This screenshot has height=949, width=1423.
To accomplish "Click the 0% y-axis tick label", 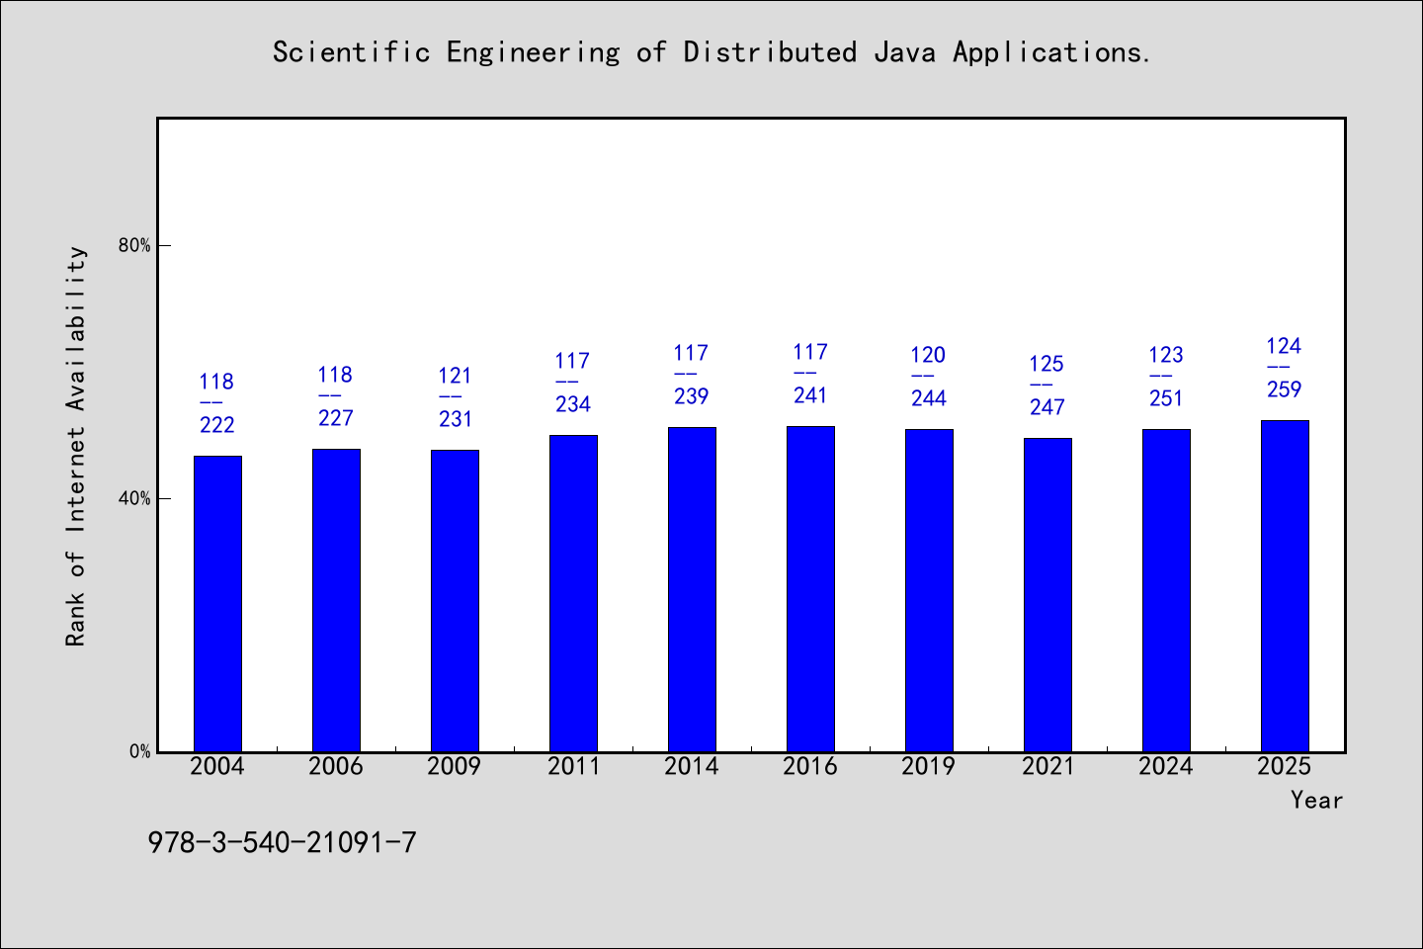I will [x=139, y=751].
